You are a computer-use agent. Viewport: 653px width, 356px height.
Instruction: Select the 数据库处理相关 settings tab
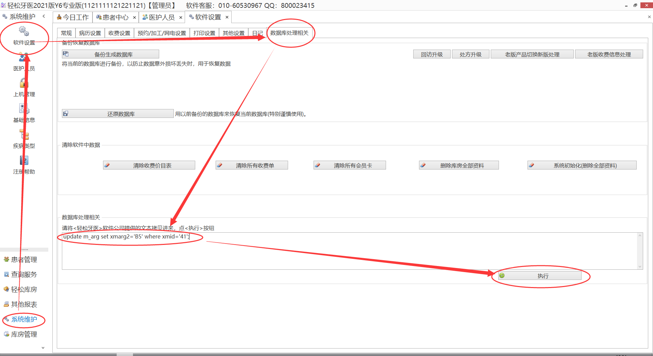[x=289, y=33]
